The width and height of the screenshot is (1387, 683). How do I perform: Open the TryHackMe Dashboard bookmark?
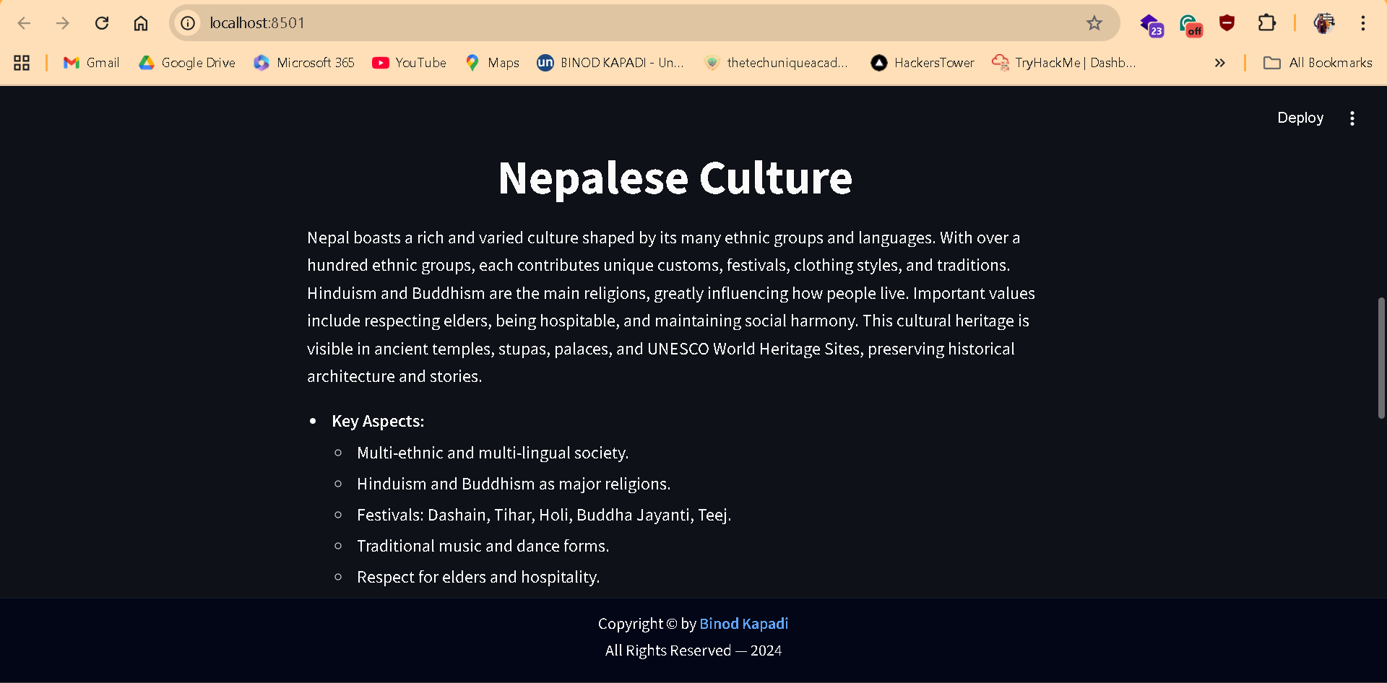1064,63
